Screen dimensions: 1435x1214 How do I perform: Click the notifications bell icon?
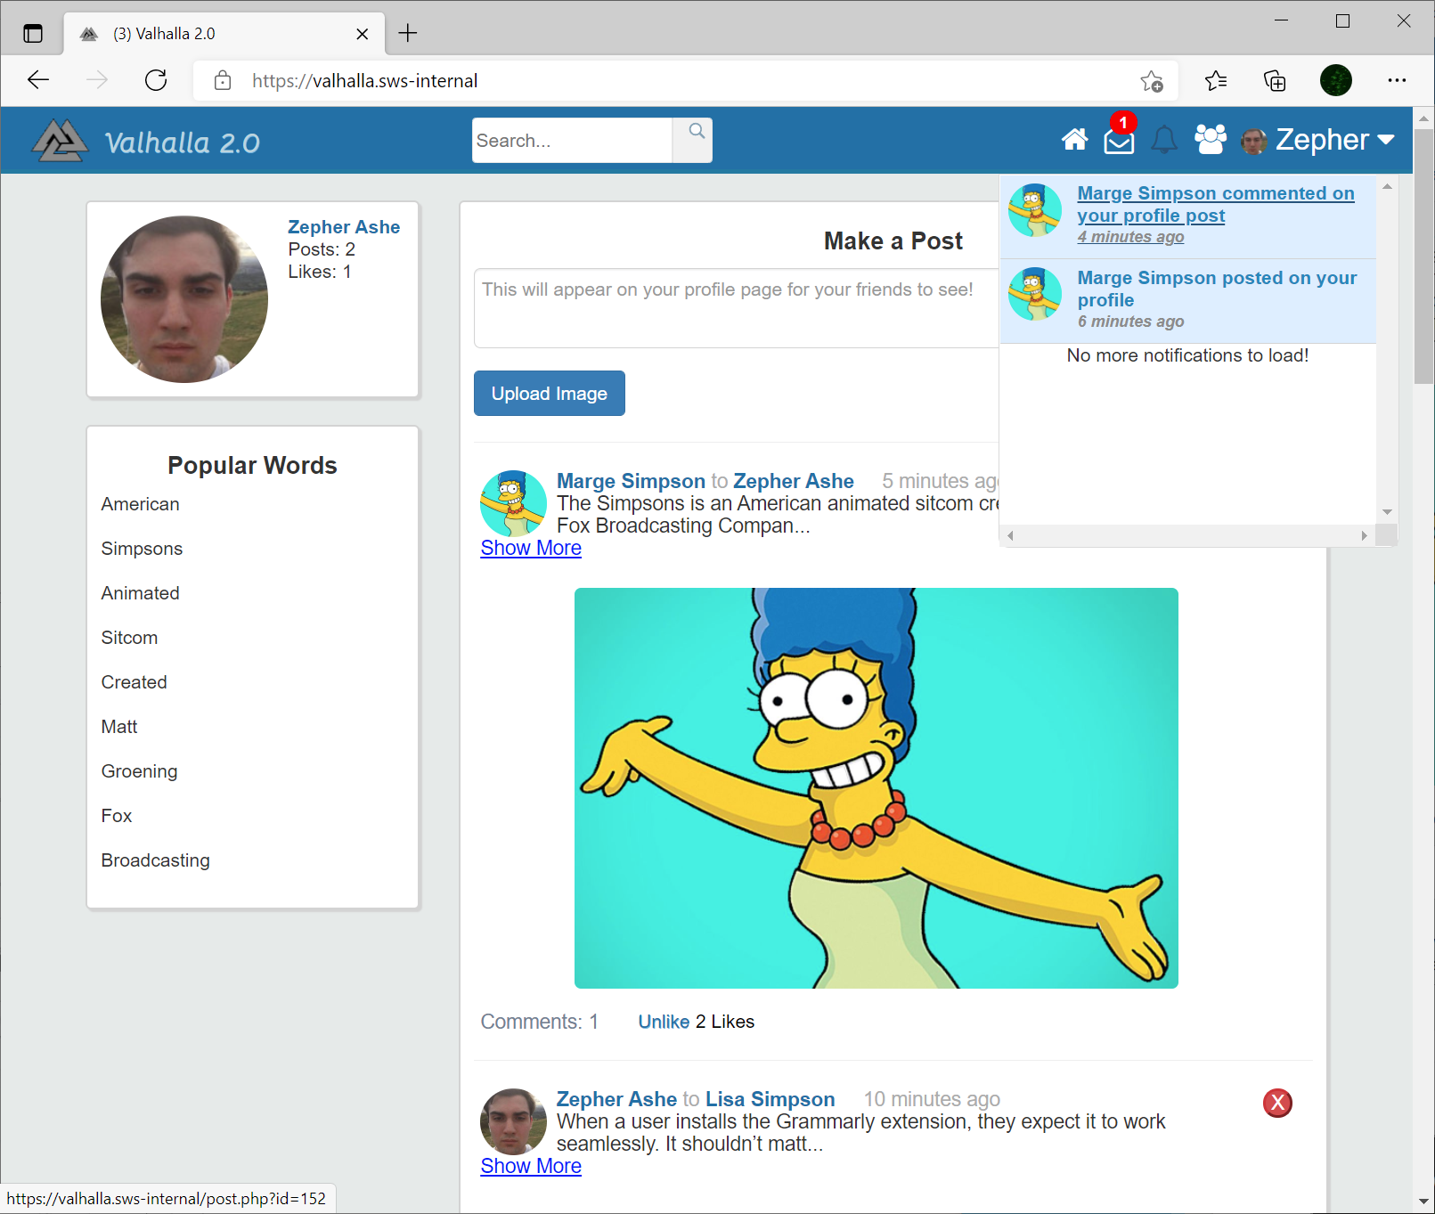1164,140
